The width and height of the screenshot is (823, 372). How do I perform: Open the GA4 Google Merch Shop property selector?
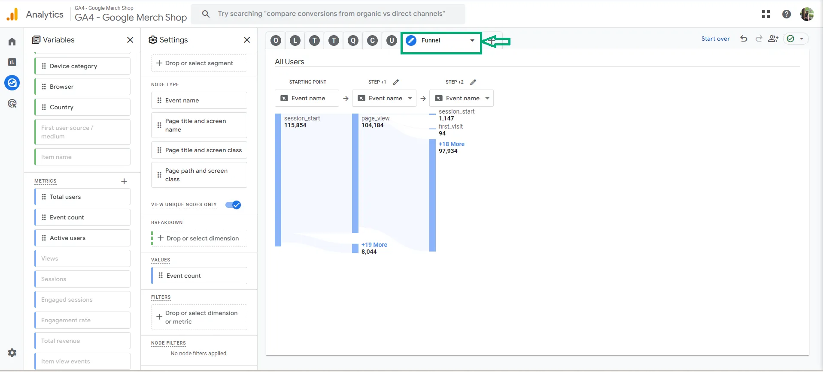tap(131, 14)
